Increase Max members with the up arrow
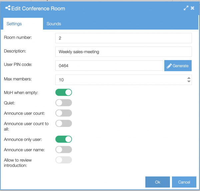Image resolution: width=200 pixels, height=191 pixels. coord(189,78)
